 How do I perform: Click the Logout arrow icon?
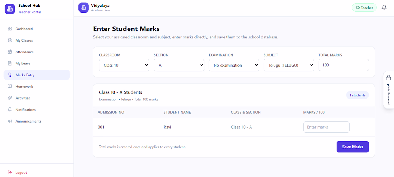click(10, 172)
